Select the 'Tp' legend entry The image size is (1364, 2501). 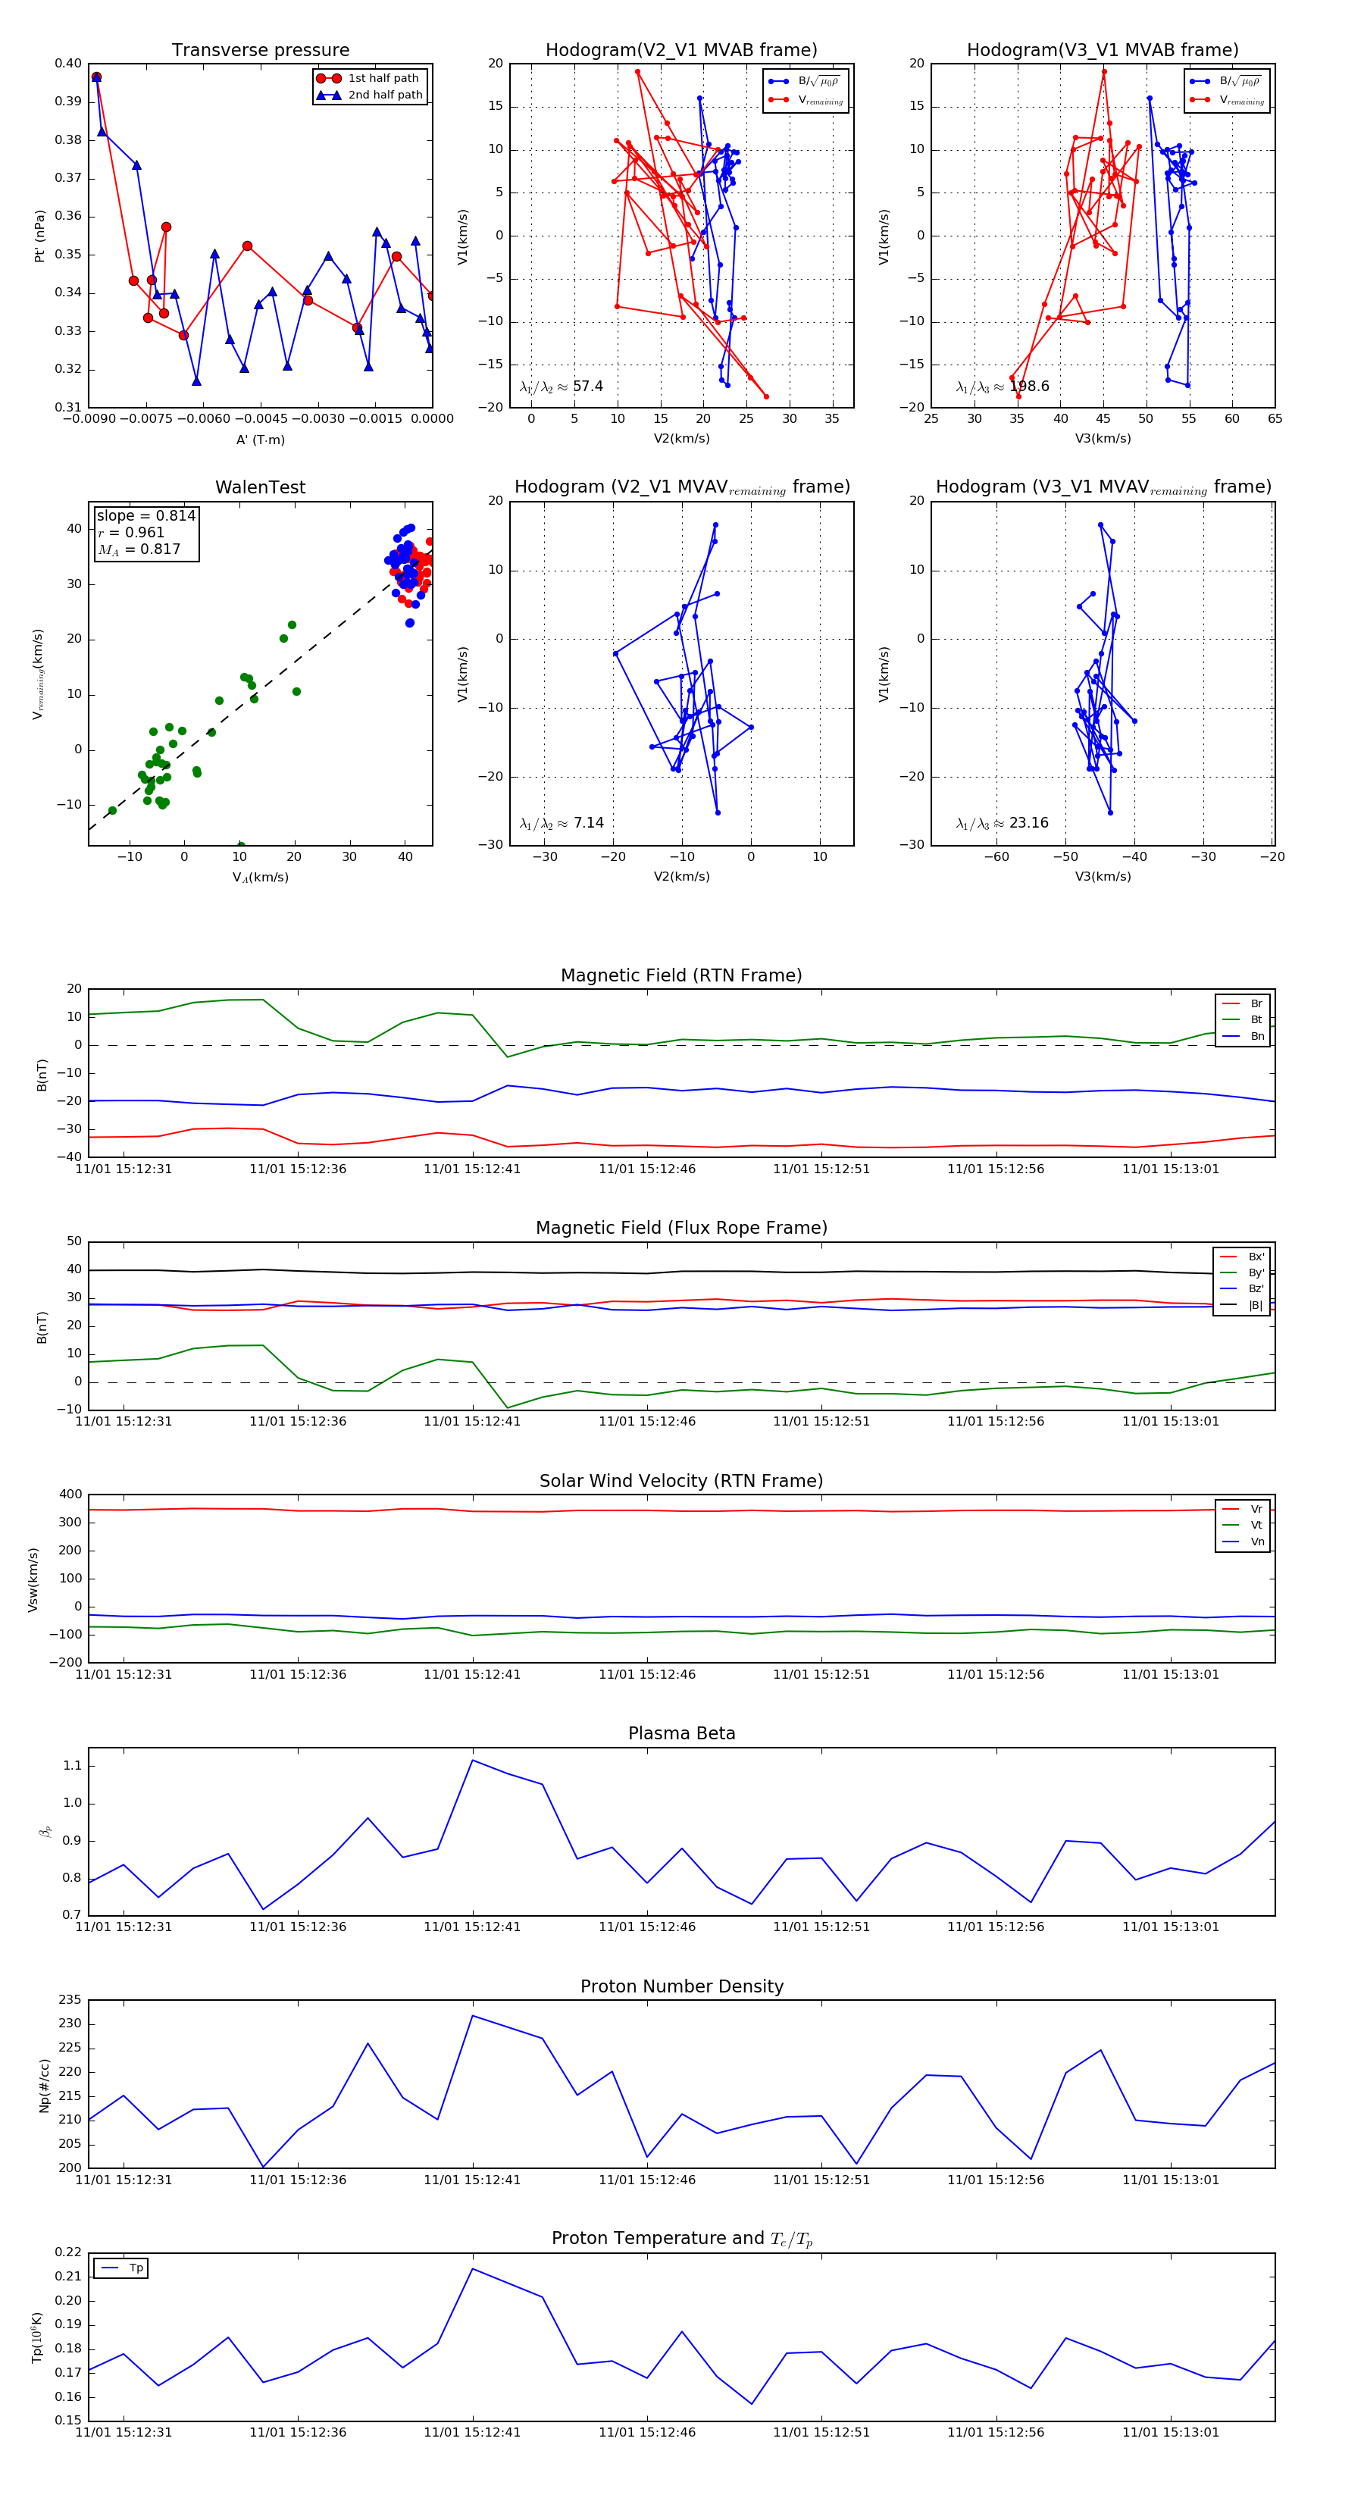(121, 2268)
